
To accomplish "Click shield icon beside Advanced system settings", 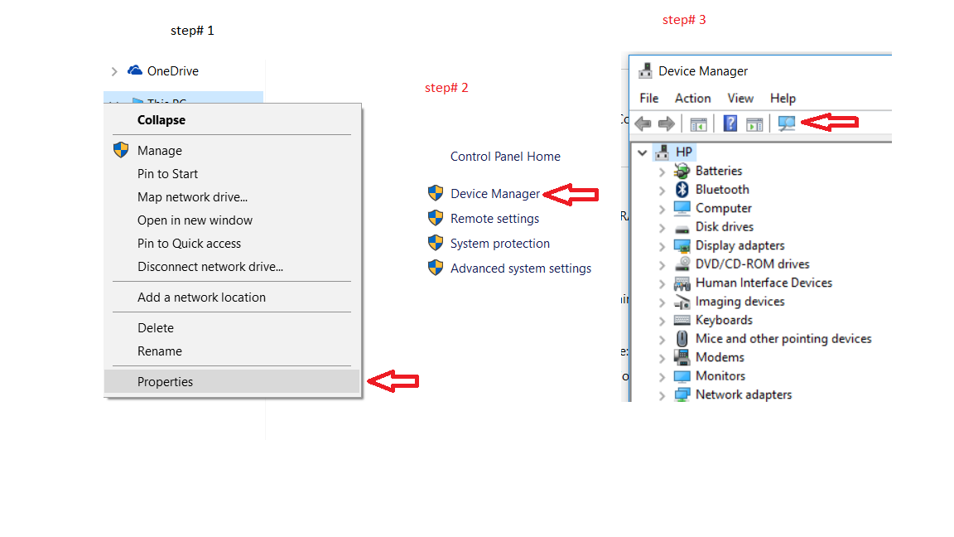I will pyautogui.click(x=436, y=268).
